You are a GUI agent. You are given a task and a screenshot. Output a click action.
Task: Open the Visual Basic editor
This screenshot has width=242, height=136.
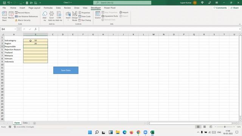tap(5, 16)
